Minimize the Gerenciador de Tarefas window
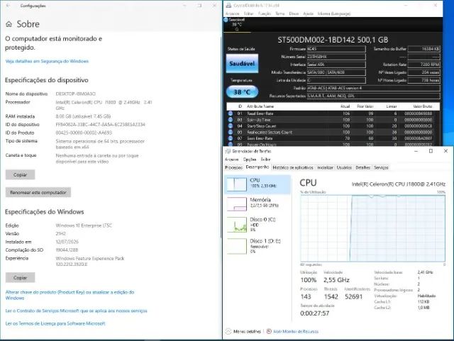Screen dimensions: 454x341 click(416, 151)
